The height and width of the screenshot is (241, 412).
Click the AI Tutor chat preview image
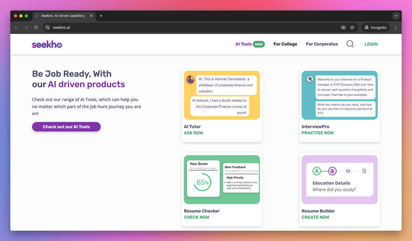[222, 95]
